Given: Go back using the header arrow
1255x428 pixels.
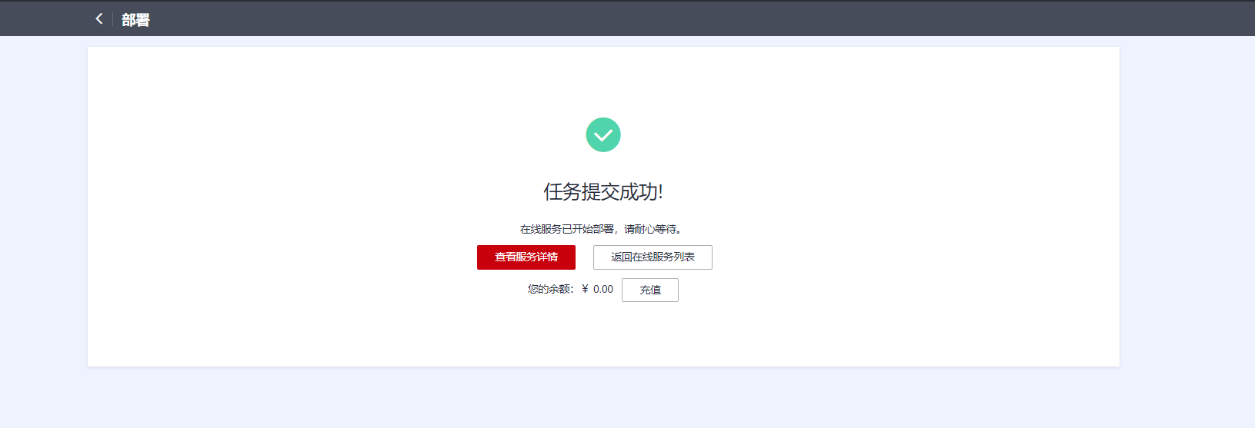Looking at the screenshot, I should point(98,18).
